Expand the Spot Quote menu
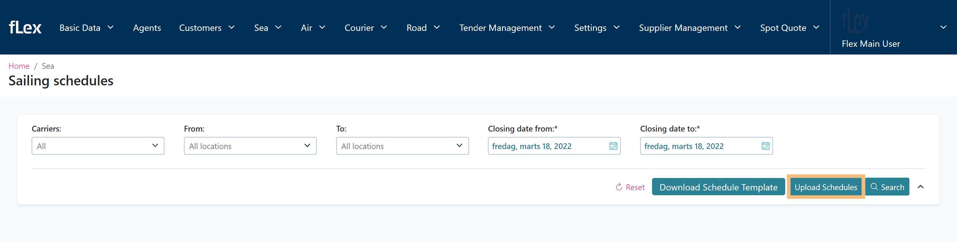Image resolution: width=957 pixels, height=242 pixels. click(x=789, y=28)
